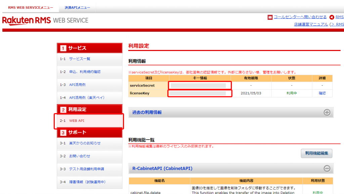This screenshot has width=344, height=194.
Task: Click the licenseKey row label
Action: click(x=139, y=93)
